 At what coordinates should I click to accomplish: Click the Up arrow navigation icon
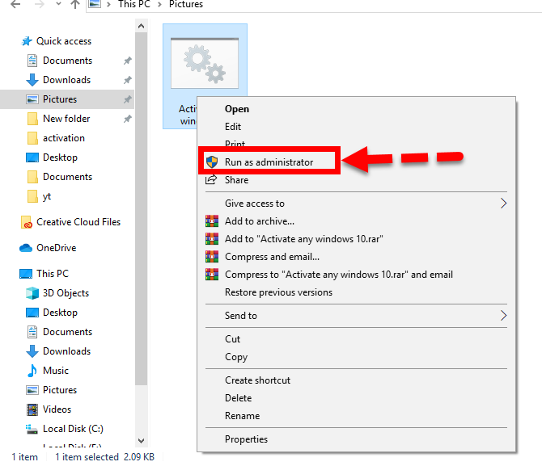[x=75, y=5]
